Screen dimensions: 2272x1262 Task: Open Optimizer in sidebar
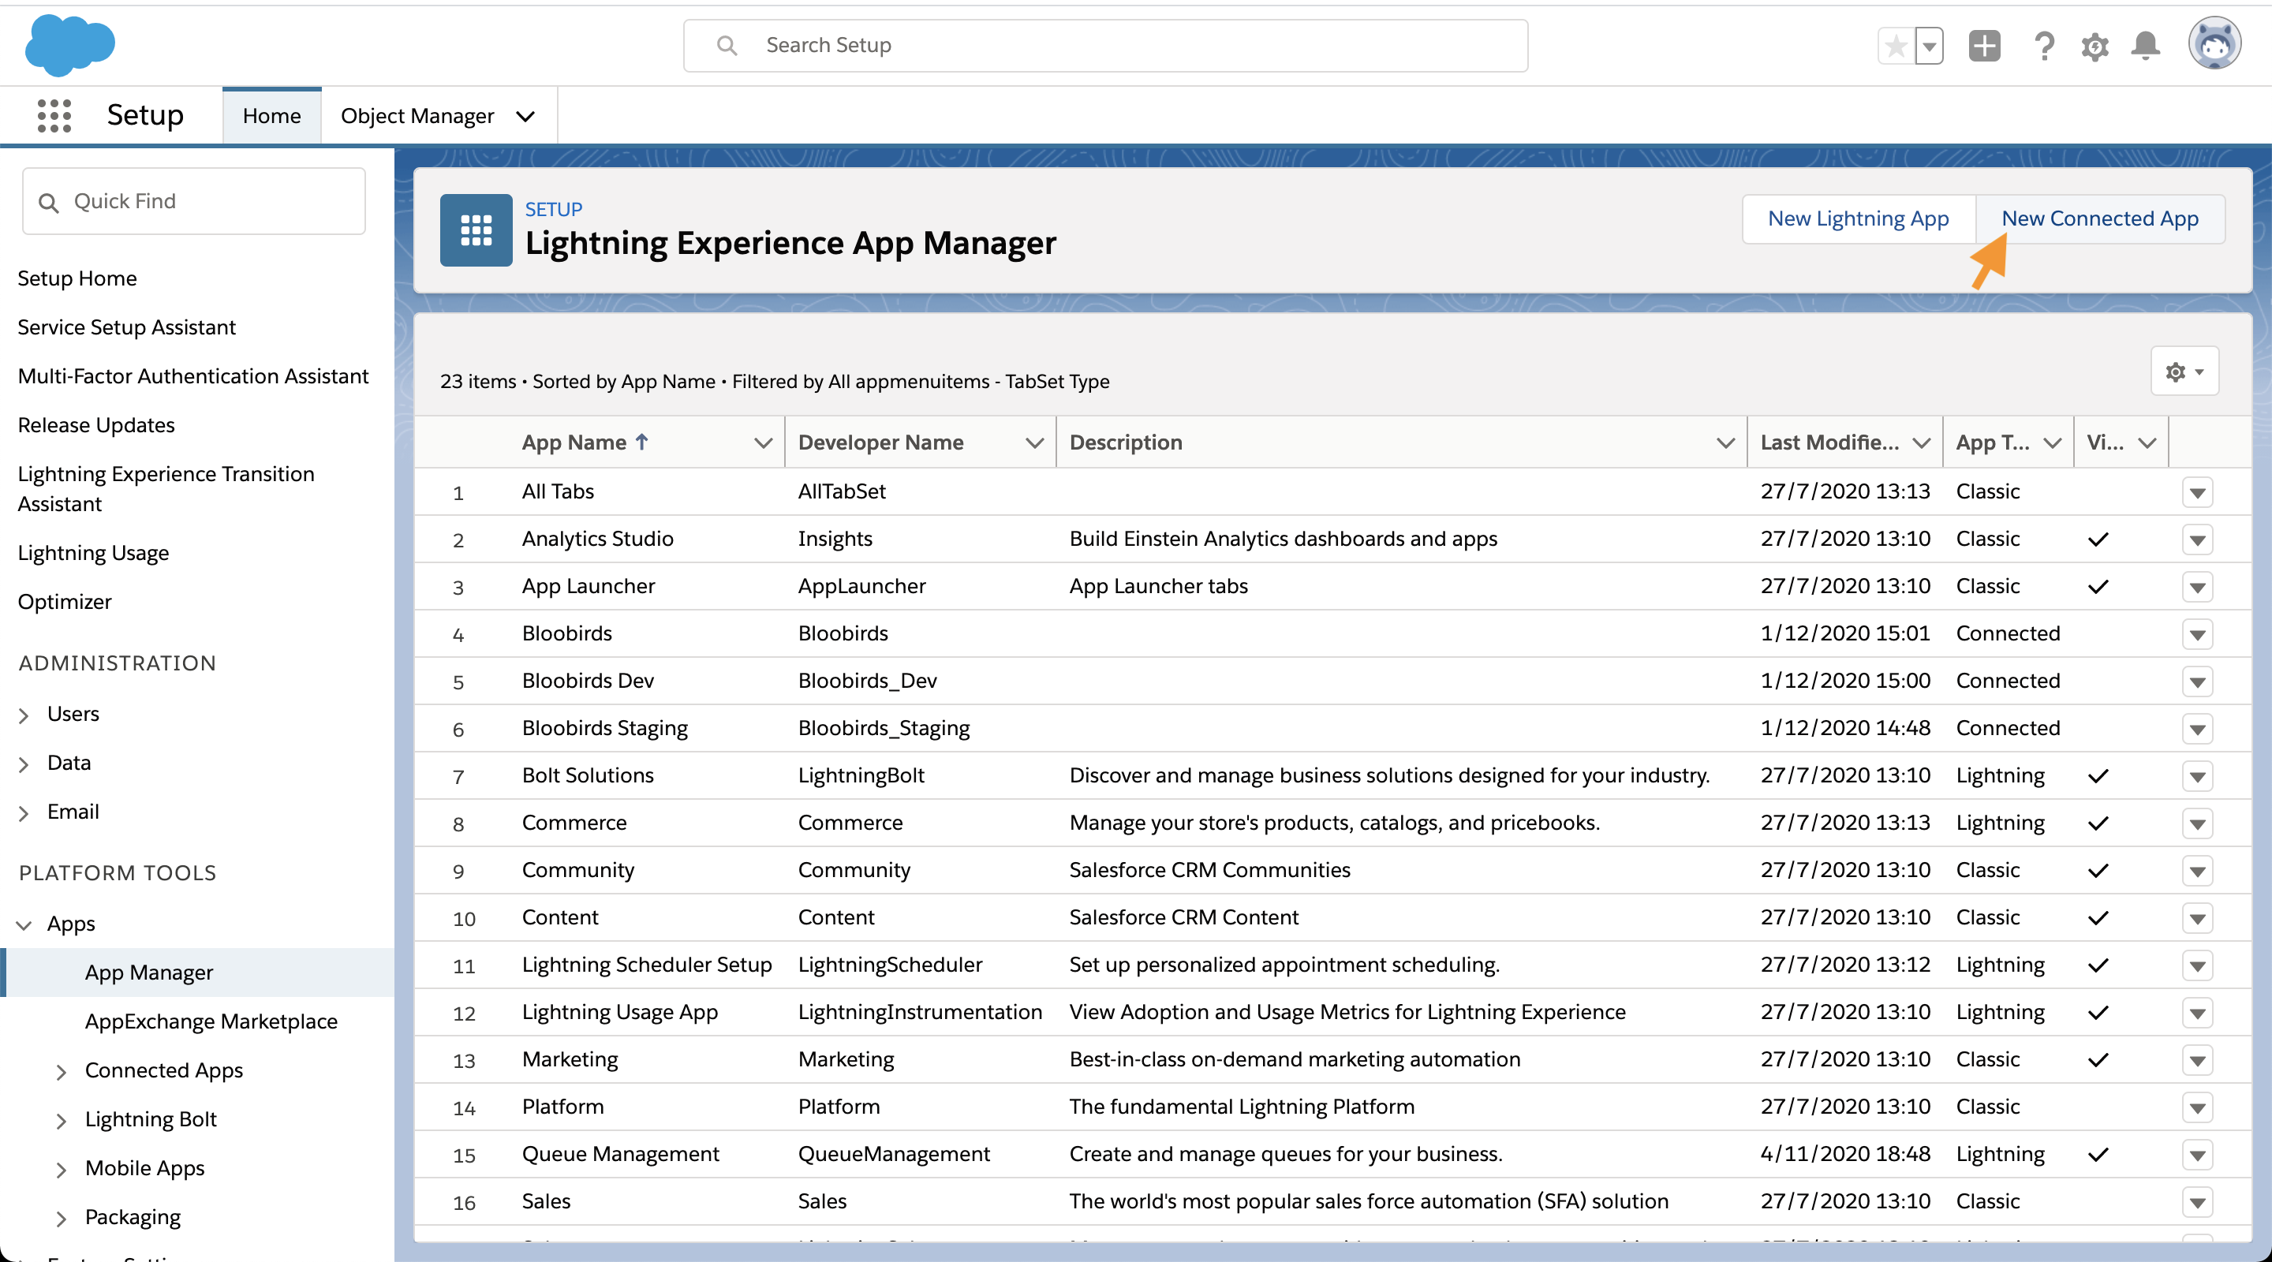65,602
